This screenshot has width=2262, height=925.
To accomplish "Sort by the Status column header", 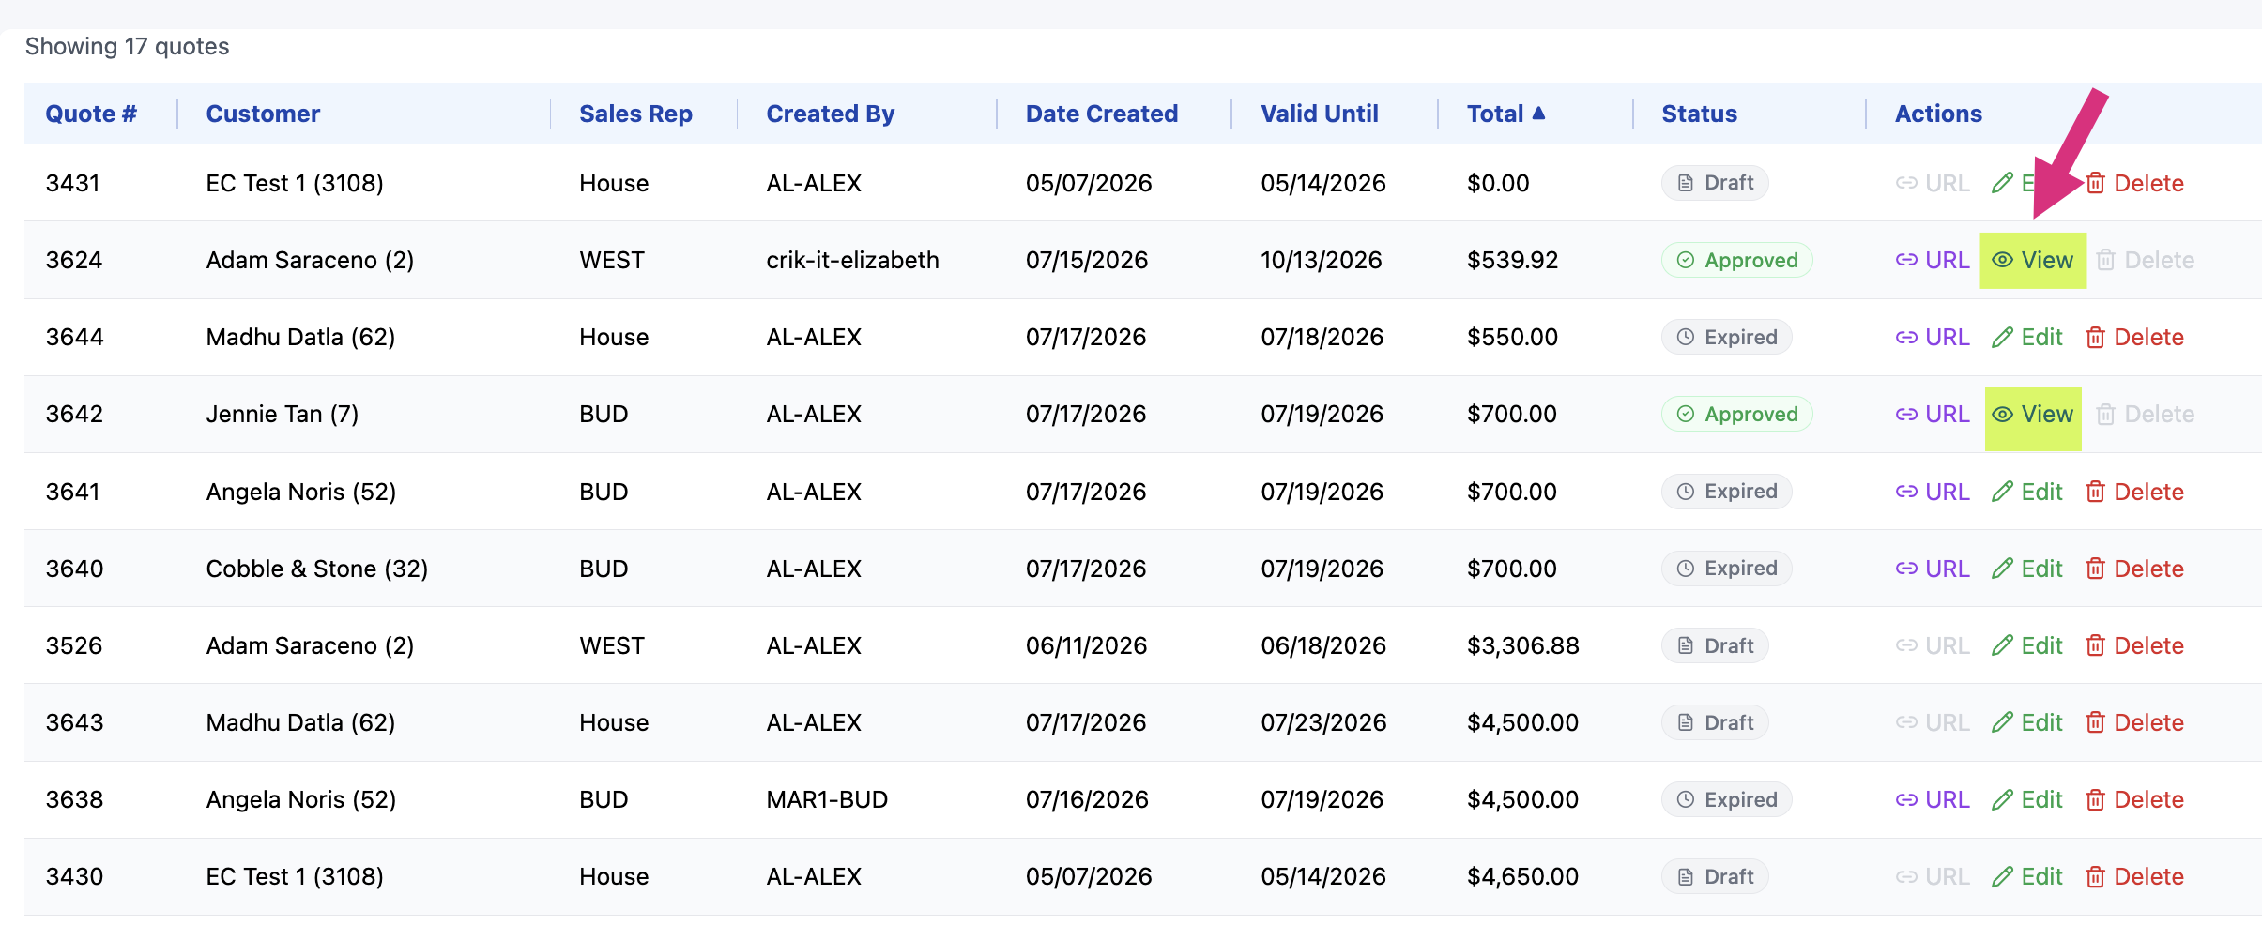I will pyautogui.click(x=1699, y=114).
